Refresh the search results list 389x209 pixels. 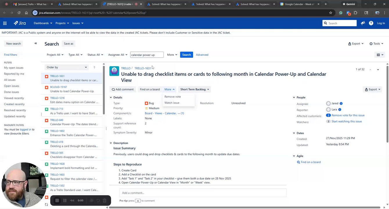pyautogui.click(x=46, y=205)
